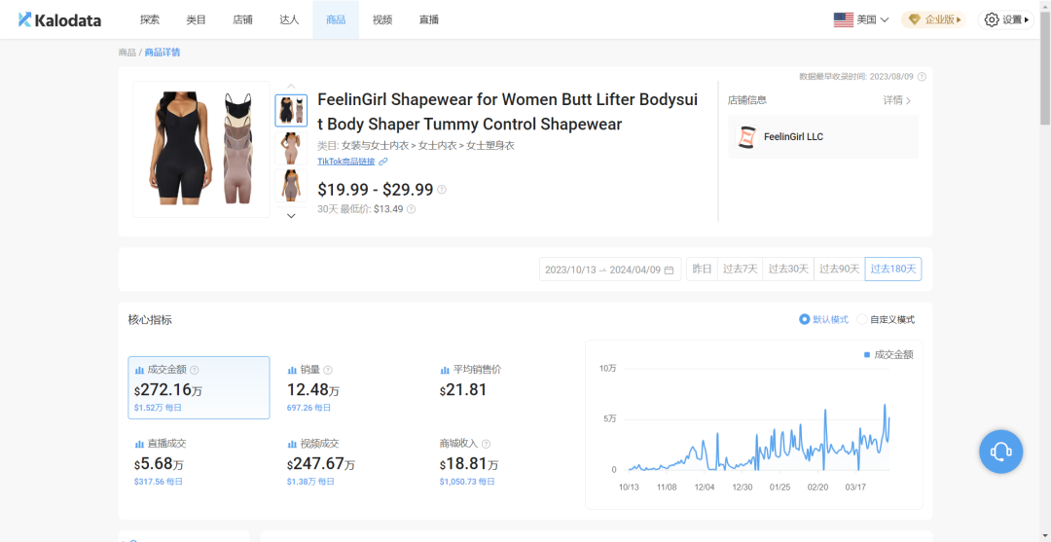Click the main product image
The image size is (1051, 542).
tap(201, 149)
